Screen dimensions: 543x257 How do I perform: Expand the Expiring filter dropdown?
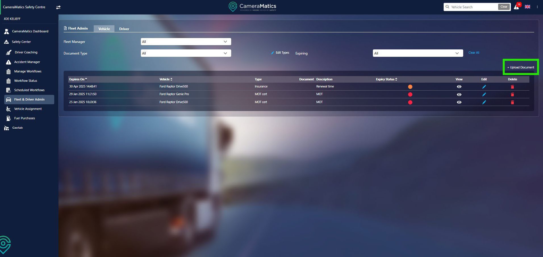click(417, 53)
